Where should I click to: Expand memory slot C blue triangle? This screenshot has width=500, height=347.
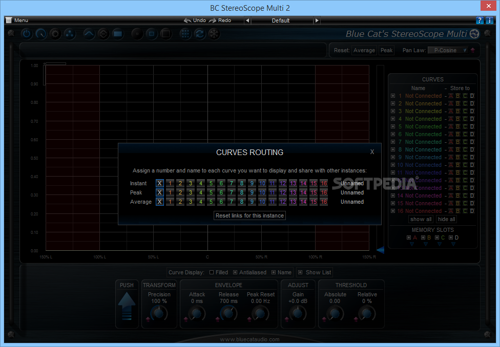pyautogui.click(x=440, y=244)
